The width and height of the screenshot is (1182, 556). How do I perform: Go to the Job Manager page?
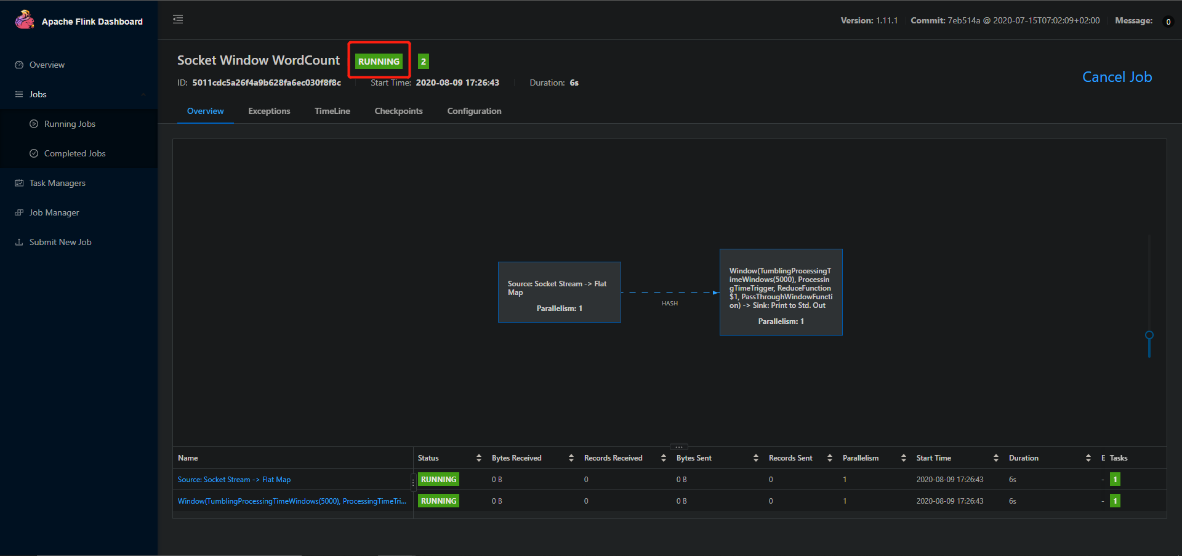(54, 212)
